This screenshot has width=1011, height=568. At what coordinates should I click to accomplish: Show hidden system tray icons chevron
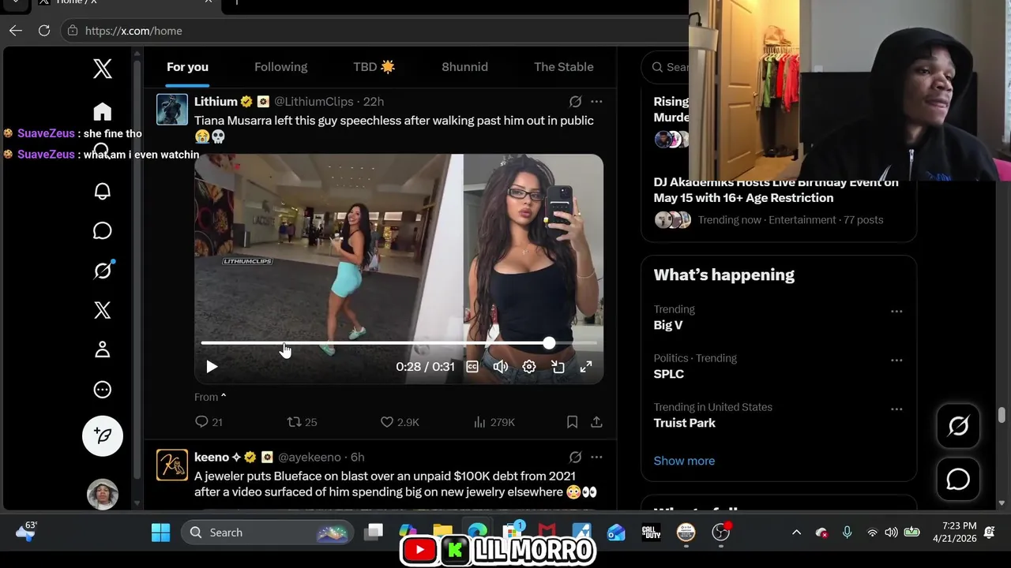click(x=796, y=532)
